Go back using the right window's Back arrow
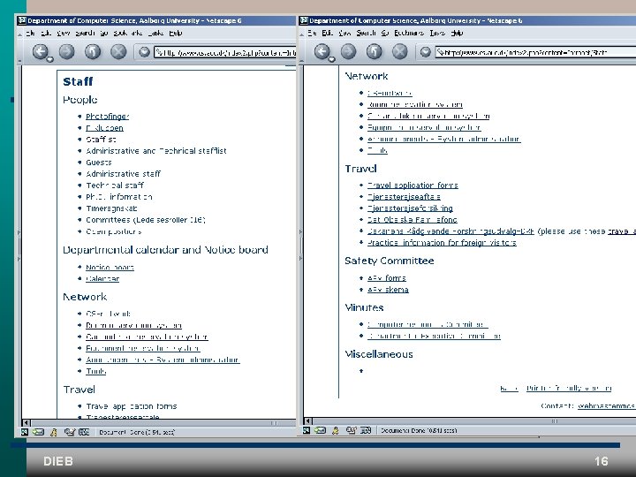 322,51
